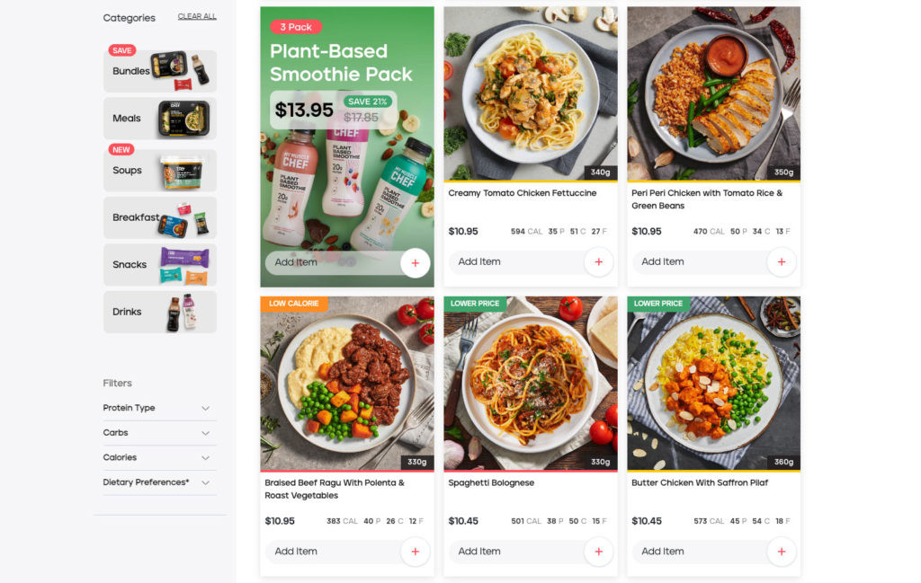
Task: Open the Drinks category
Action: click(160, 312)
